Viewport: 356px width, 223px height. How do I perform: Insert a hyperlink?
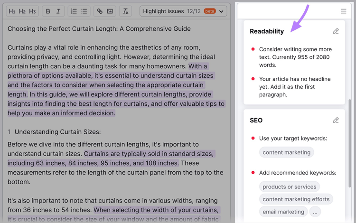(100, 11)
